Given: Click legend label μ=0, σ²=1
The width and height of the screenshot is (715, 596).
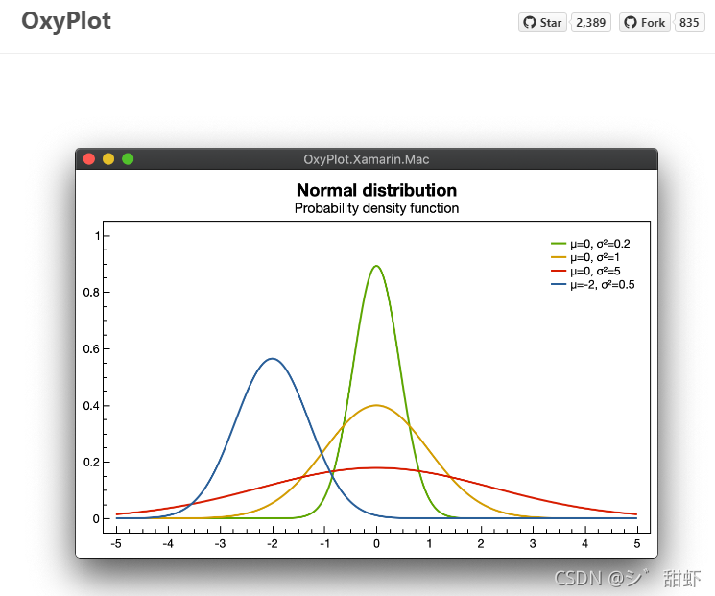Looking at the screenshot, I should 595,257.
